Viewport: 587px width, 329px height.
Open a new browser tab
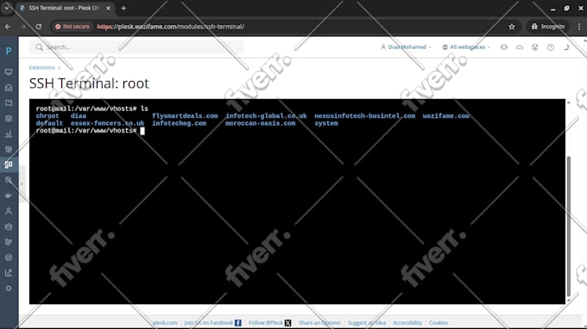point(123,8)
